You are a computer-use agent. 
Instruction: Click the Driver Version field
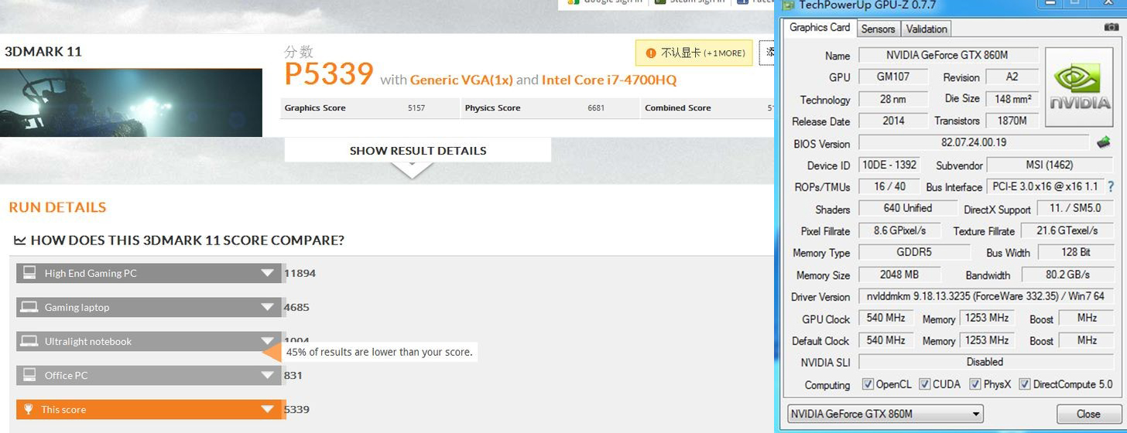[985, 296]
